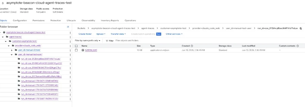Image resolution: width=305 pixels, height=107 pixels.
Task: Open more options for run_id=manual-1781067367329581944/ folder
Action: click(x=70, y=90)
